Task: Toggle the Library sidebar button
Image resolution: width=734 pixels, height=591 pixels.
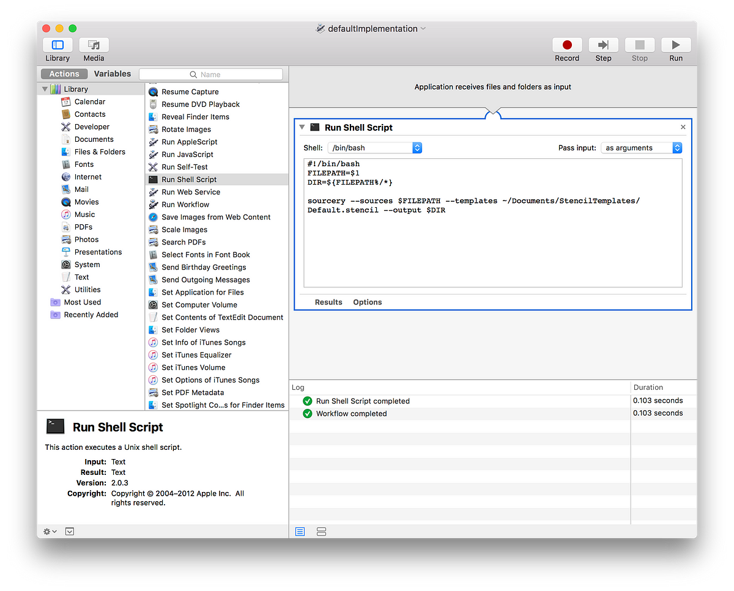Action: pos(57,45)
